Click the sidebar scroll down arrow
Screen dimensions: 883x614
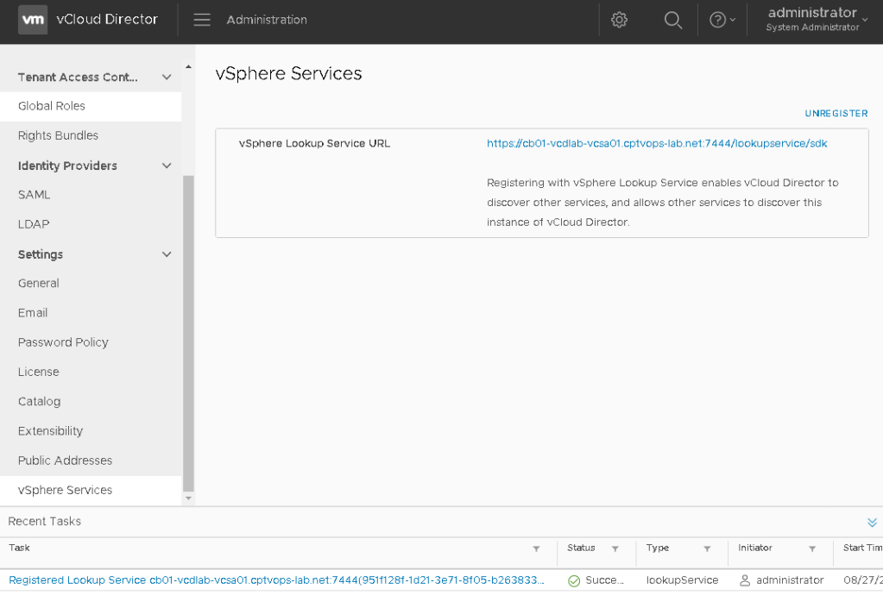(x=189, y=498)
